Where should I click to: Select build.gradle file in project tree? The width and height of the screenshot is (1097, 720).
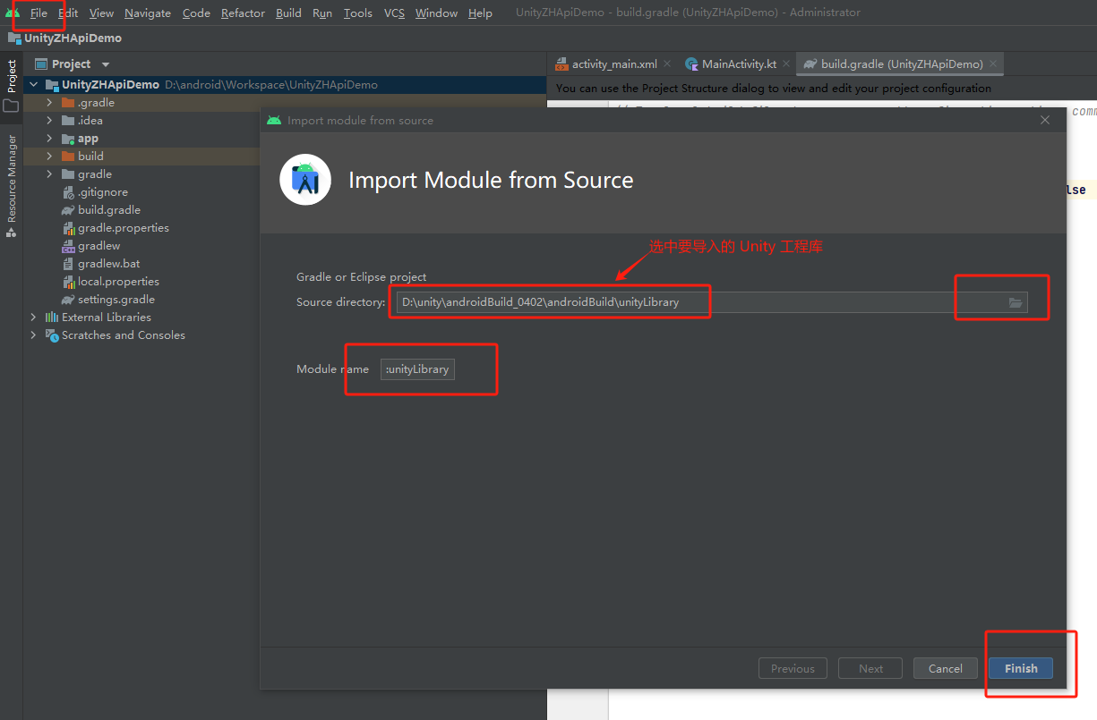(x=109, y=210)
